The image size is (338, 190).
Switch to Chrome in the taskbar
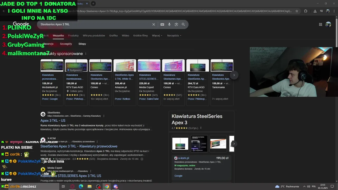coord(107,187)
